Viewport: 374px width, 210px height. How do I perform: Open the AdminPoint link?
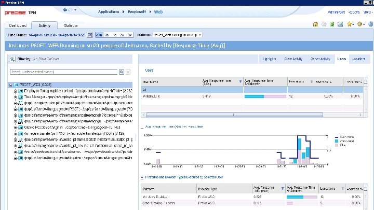[336, 12]
